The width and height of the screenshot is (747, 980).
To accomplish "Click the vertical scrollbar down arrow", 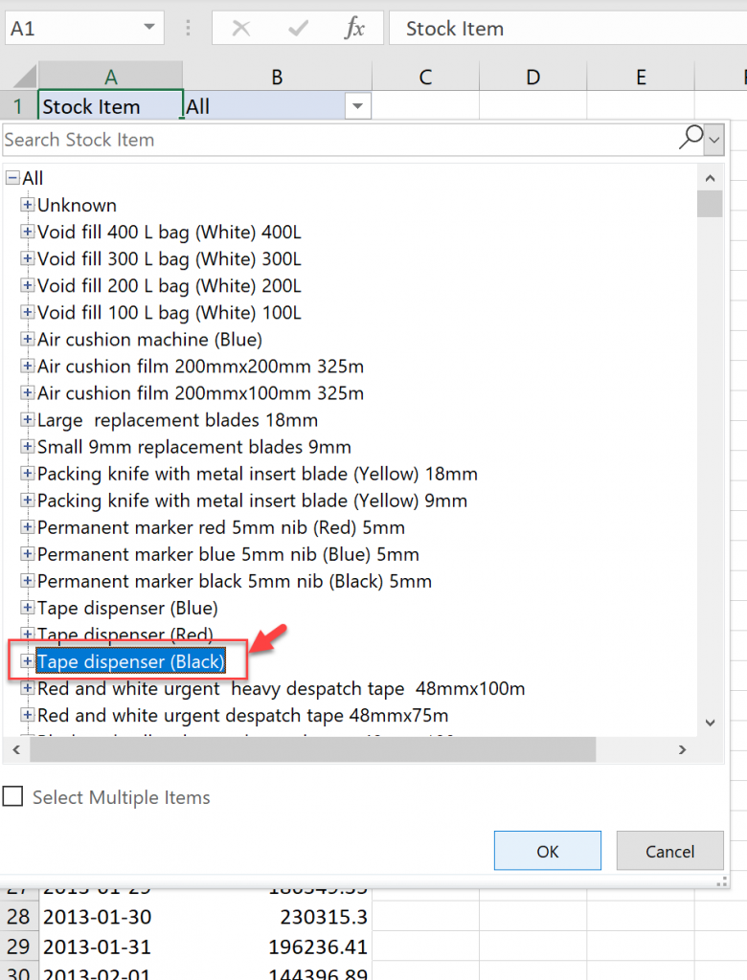I will [x=710, y=722].
